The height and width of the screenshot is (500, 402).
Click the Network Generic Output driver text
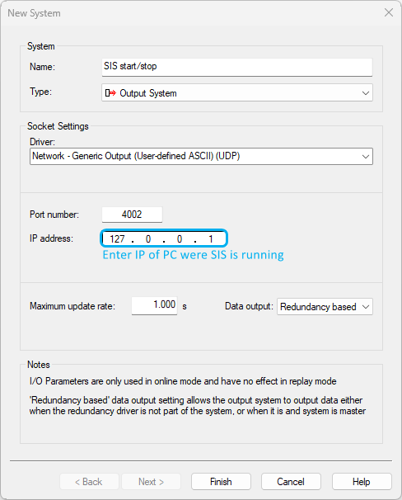coord(136,156)
